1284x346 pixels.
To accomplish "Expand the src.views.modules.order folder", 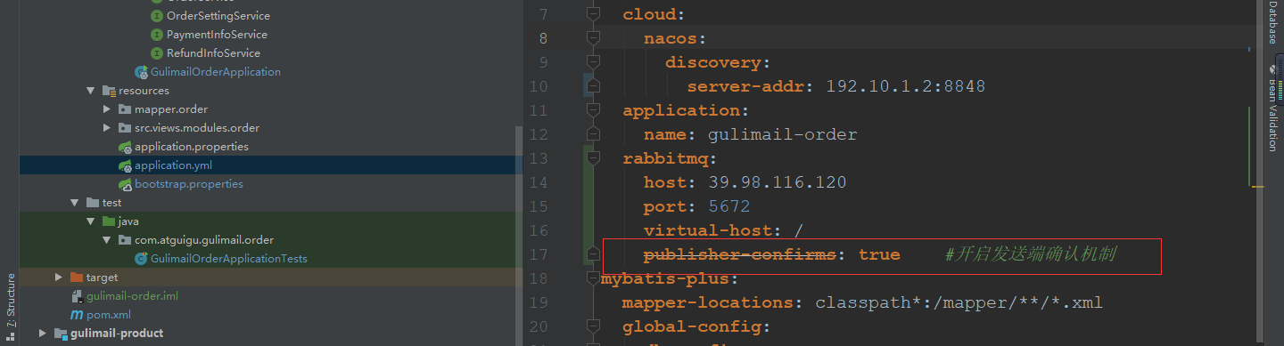I will coord(106,128).
